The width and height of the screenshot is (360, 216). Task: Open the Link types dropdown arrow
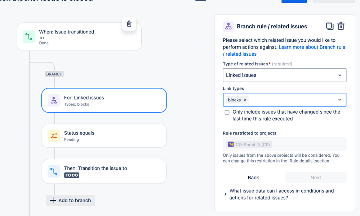[x=340, y=100]
